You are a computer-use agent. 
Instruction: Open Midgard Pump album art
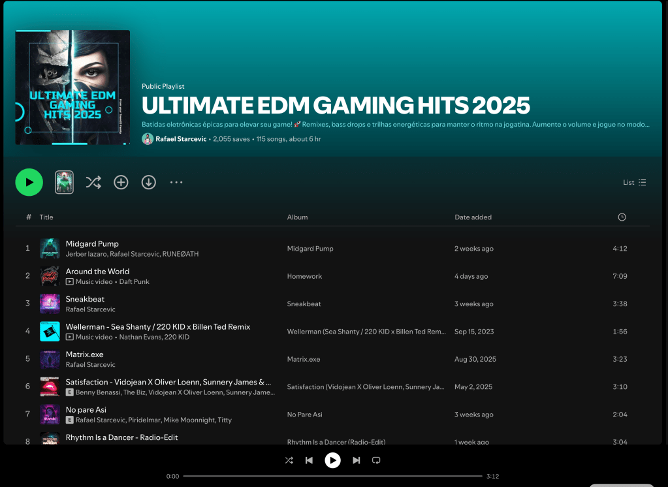pos(50,249)
